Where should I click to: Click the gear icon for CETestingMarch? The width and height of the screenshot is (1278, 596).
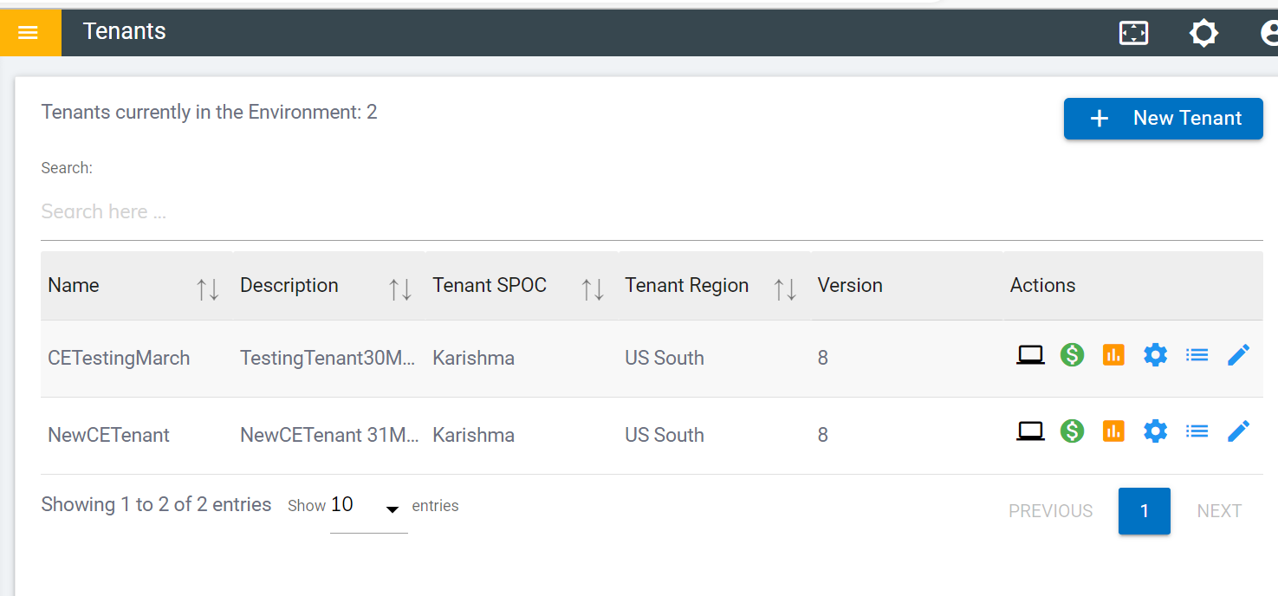[x=1155, y=354]
